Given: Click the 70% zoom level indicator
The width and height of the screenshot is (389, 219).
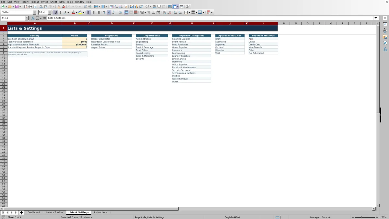Looking at the screenshot, I should click(384, 217).
